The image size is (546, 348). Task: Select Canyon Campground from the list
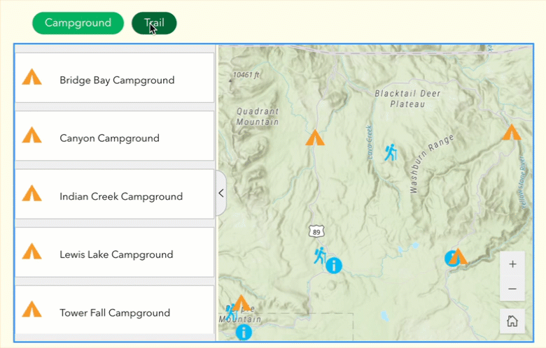(110, 138)
